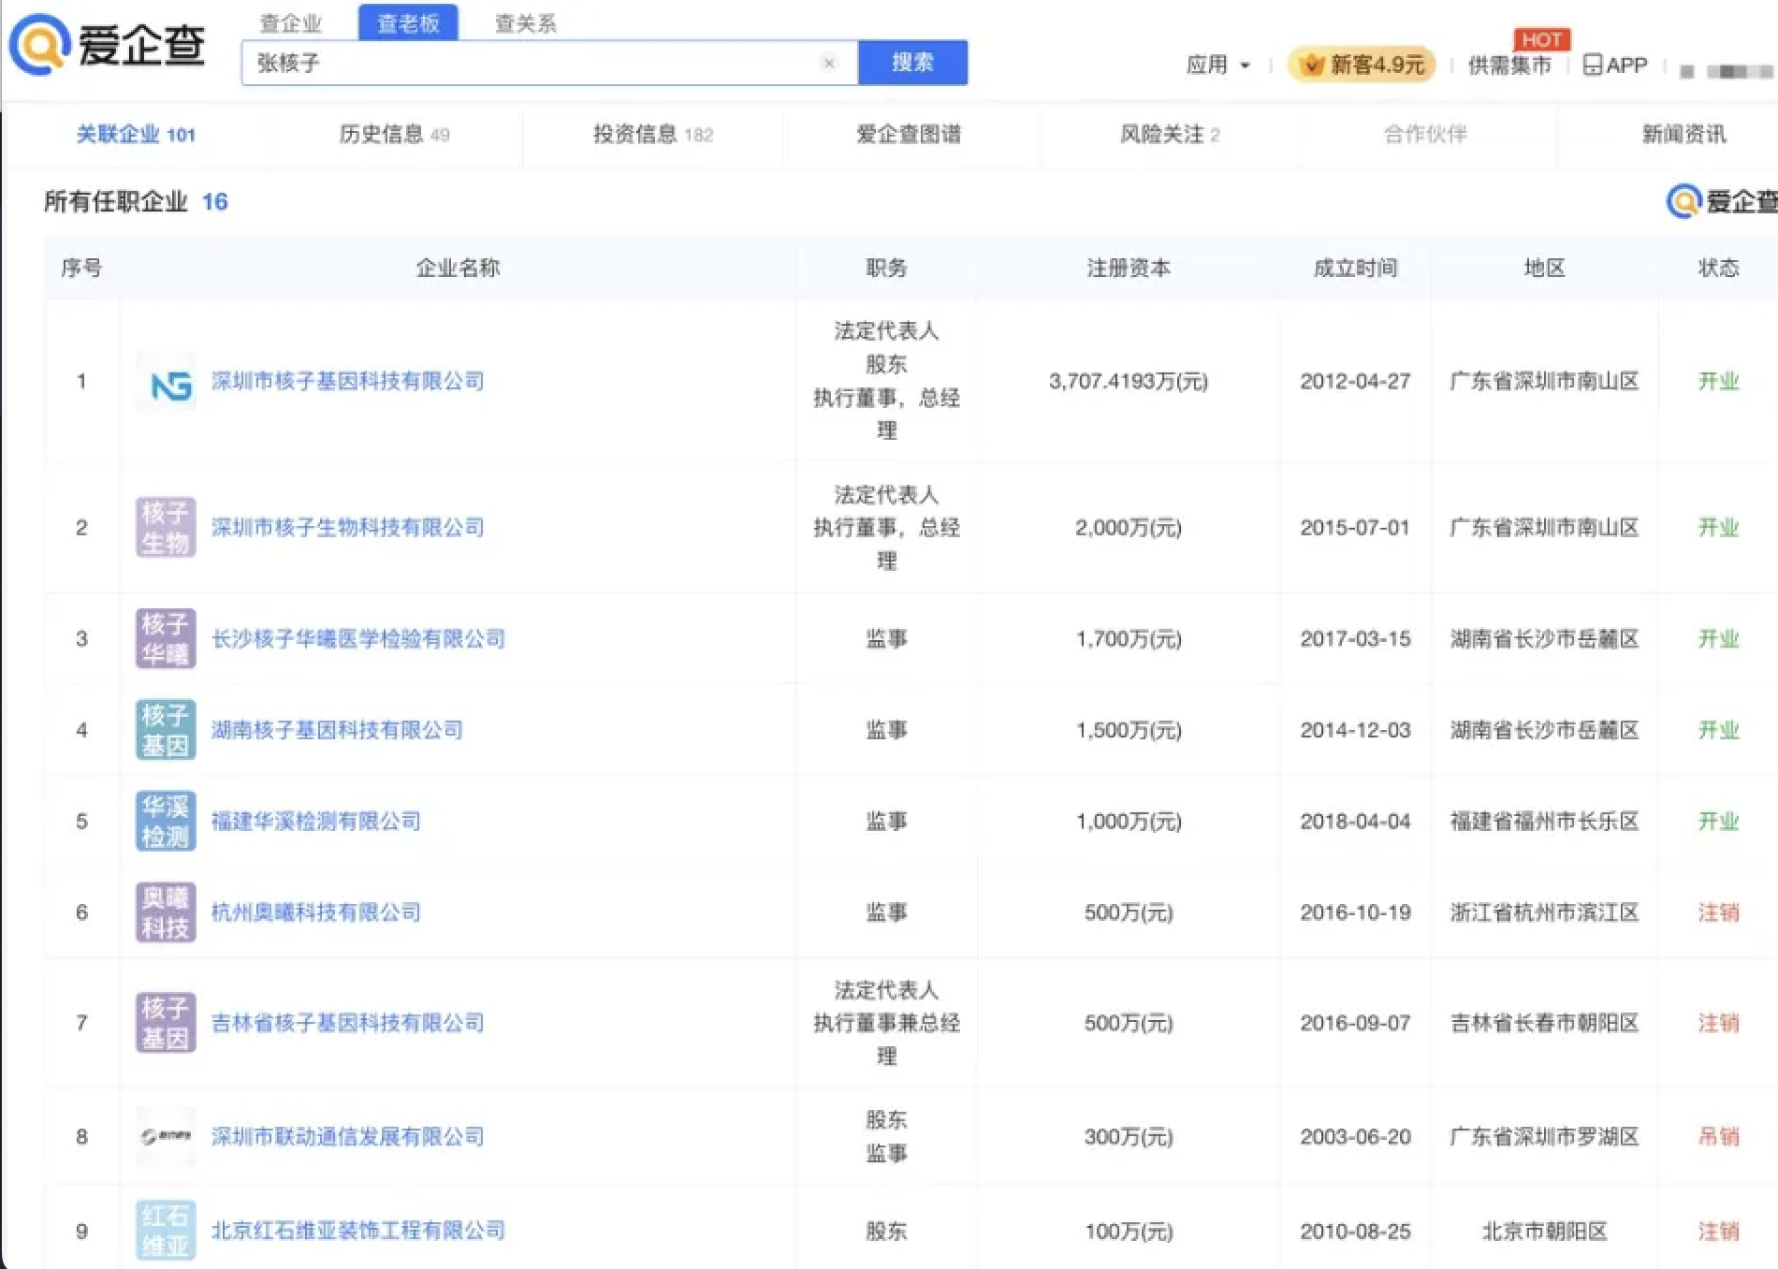Open 北京红石维亚装饰工程有限公司 company link

[358, 1231]
